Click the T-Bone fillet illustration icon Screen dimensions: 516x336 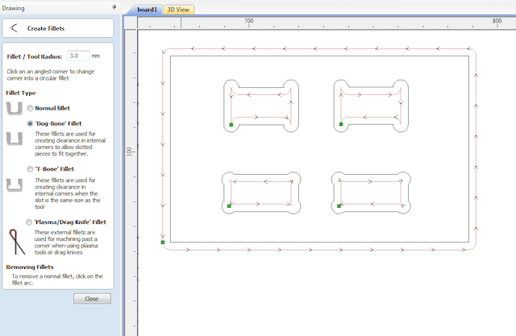click(x=15, y=185)
